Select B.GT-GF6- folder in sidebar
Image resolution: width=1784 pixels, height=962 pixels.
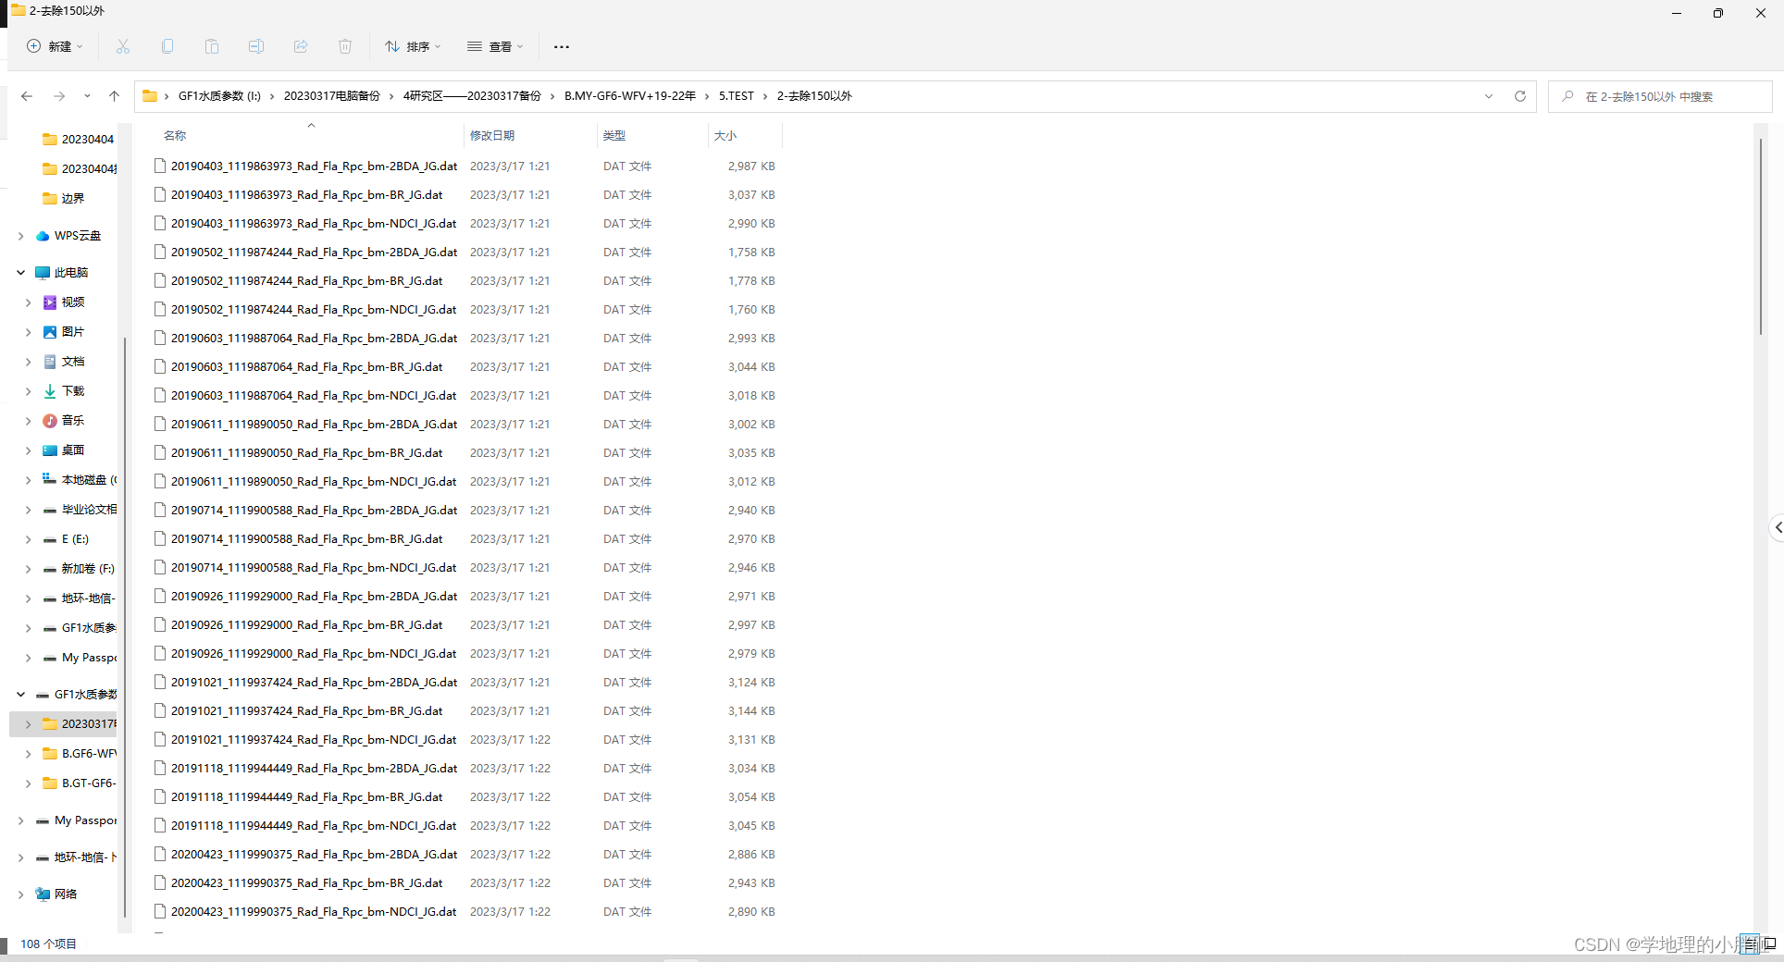coord(80,783)
